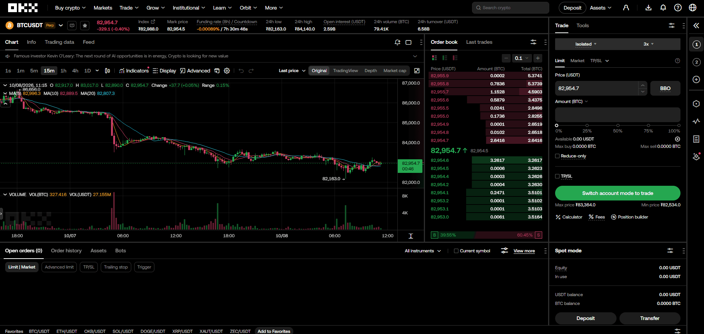Click the BBO price button
704x334 pixels.
tap(665, 88)
